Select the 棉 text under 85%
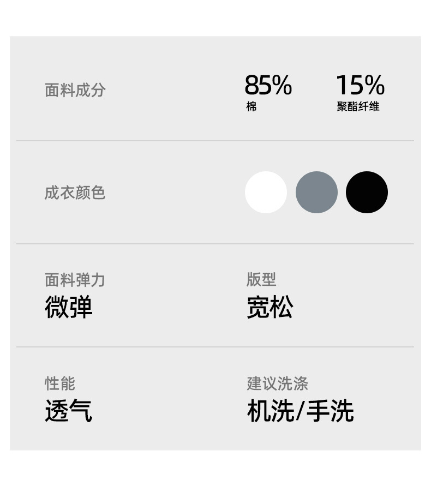Viewport: 431px width, 486px height. pos(251,107)
